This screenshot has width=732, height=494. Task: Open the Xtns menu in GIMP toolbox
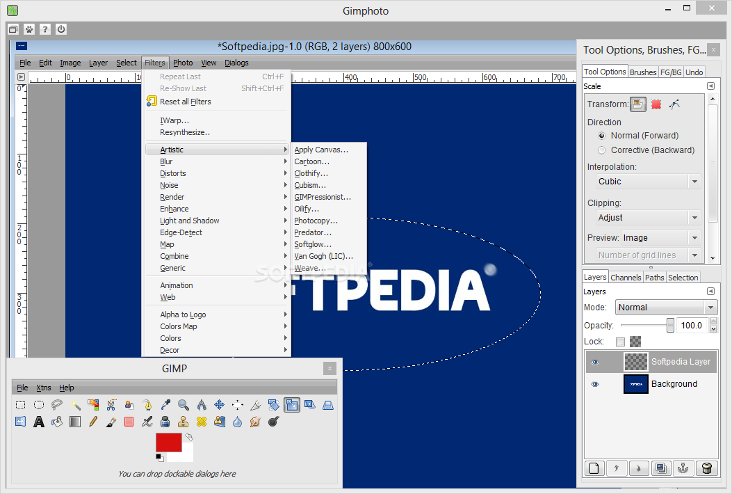coord(43,388)
